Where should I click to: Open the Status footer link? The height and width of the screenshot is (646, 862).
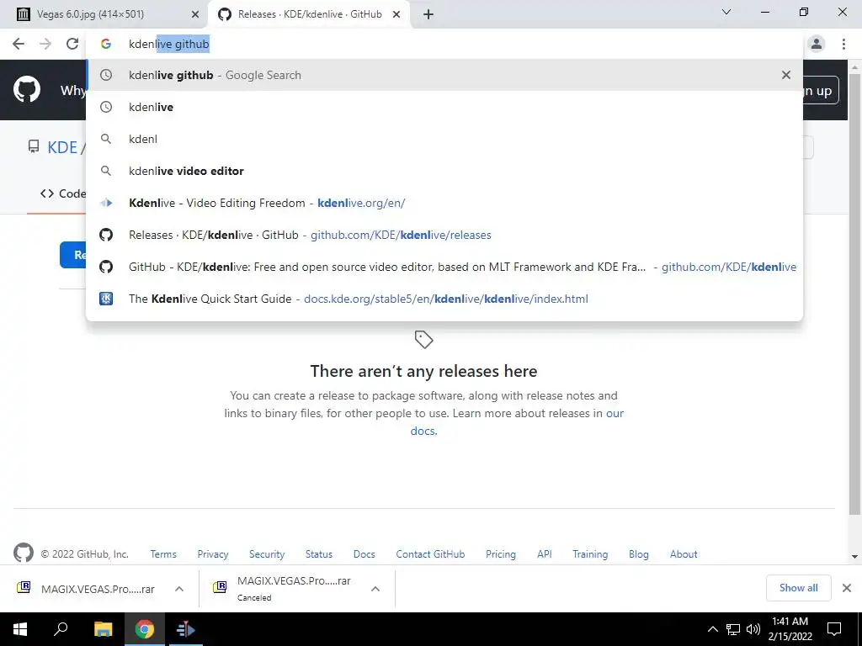(x=319, y=554)
